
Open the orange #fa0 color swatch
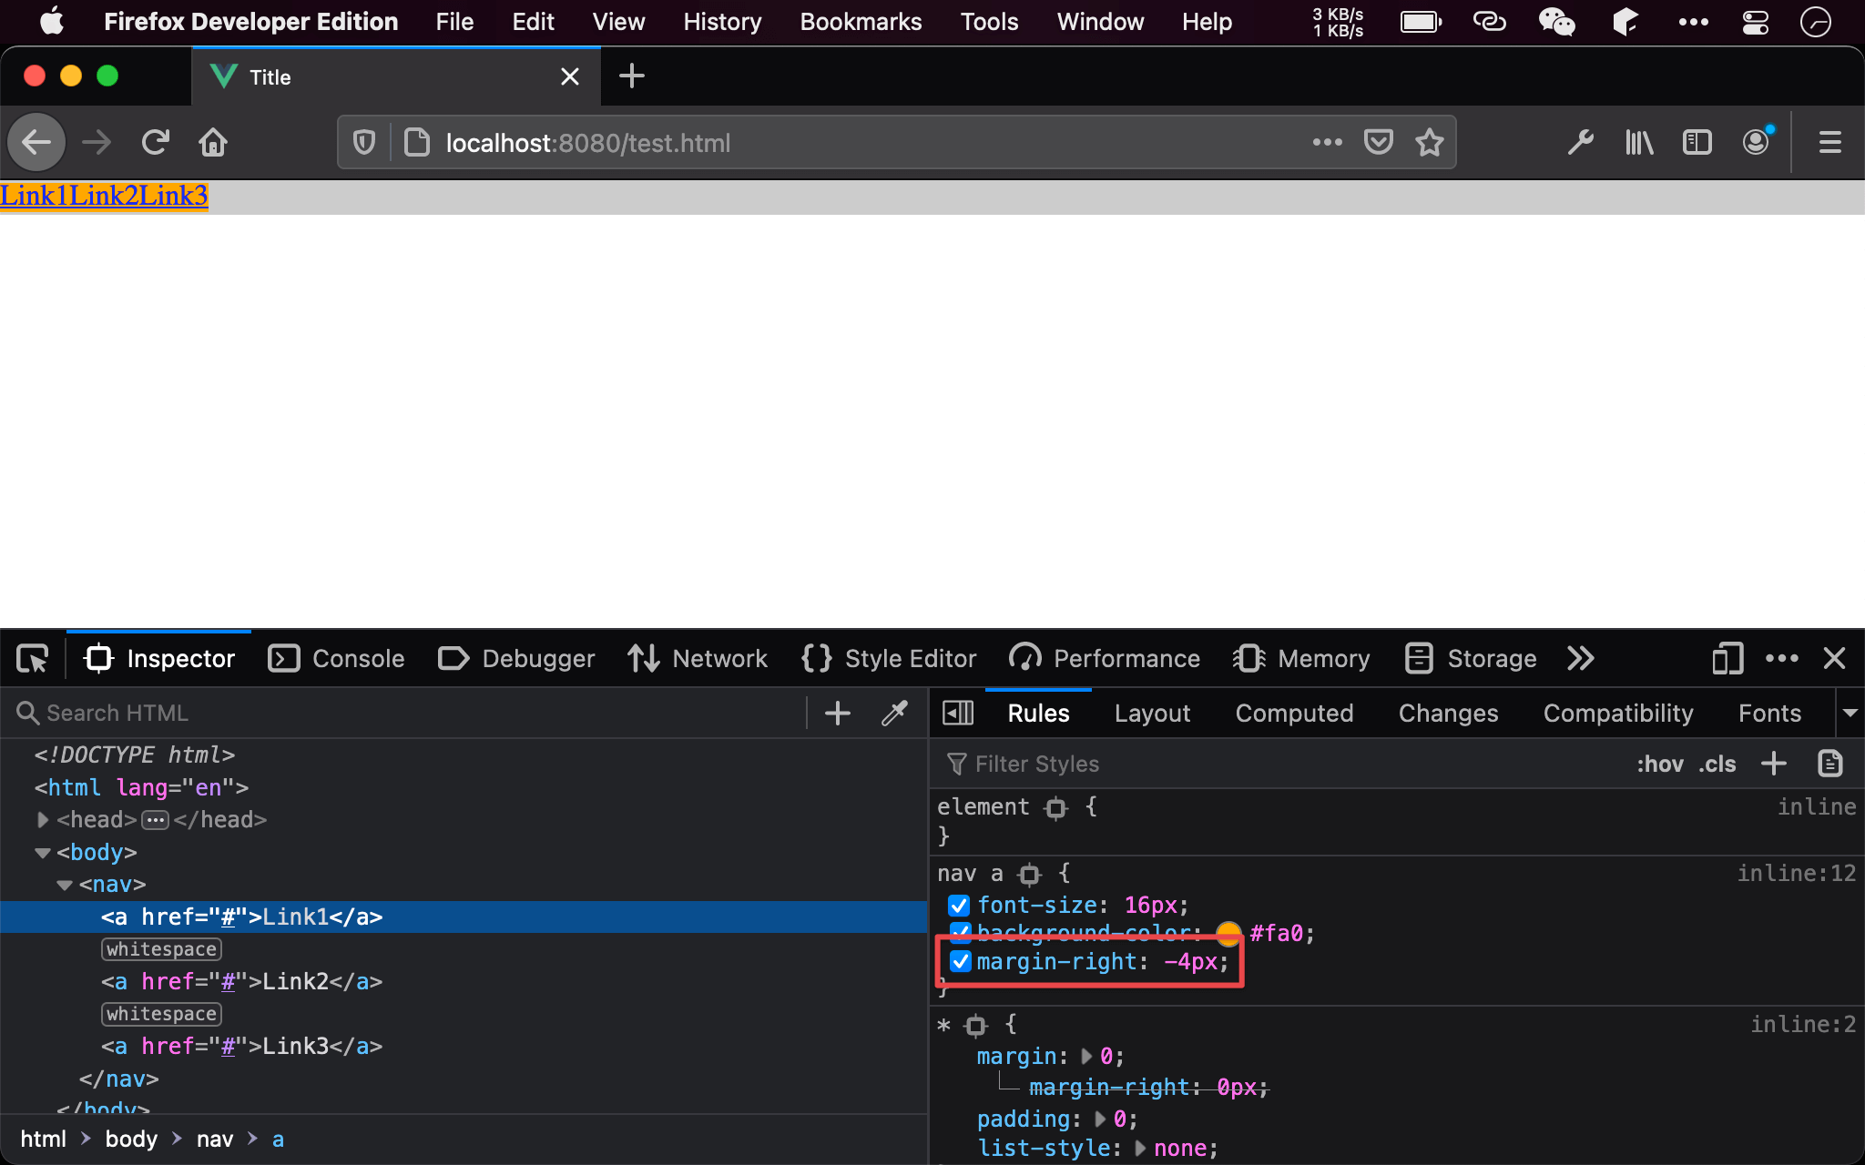click(x=1228, y=932)
